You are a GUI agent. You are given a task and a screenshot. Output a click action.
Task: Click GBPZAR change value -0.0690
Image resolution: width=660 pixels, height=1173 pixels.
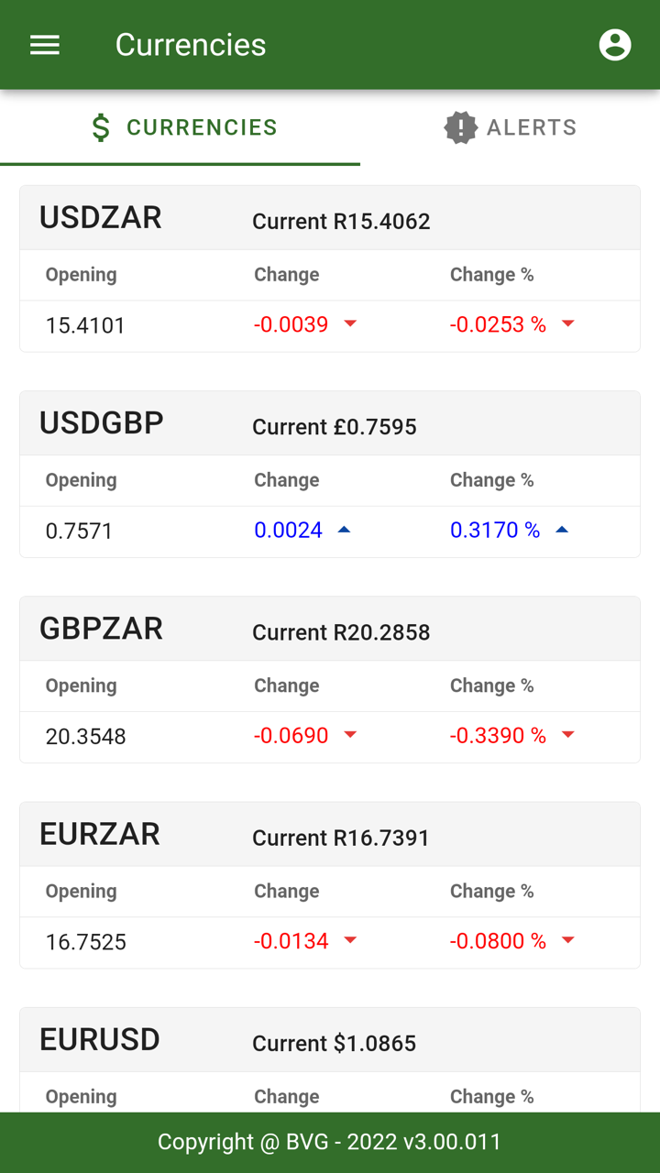point(291,736)
